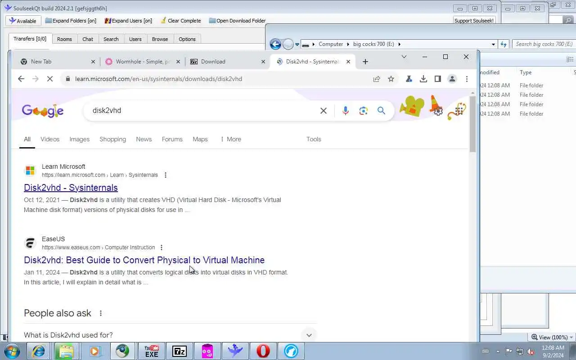Select the News search filter
Viewport: 576px width, 360px height.
pyautogui.click(x=144, y=139)
